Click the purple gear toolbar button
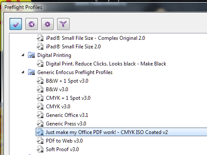Screen dimensions: 207x155 pos(48,24)
